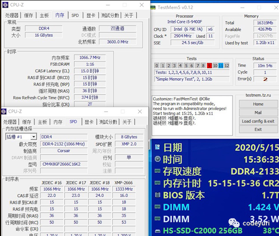Click the CPU-Z icon in lower window title bar
This screenshot has width=279, height=236.
click(4, 112)
